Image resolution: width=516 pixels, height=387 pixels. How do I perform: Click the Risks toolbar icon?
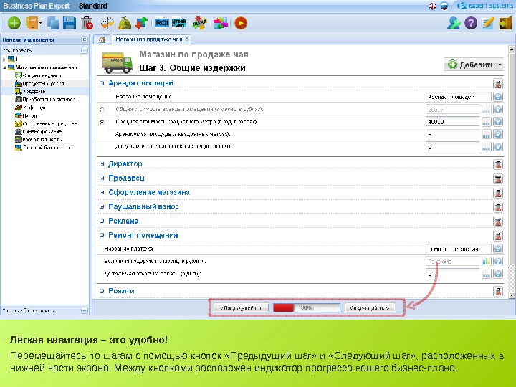pos(199,23)
